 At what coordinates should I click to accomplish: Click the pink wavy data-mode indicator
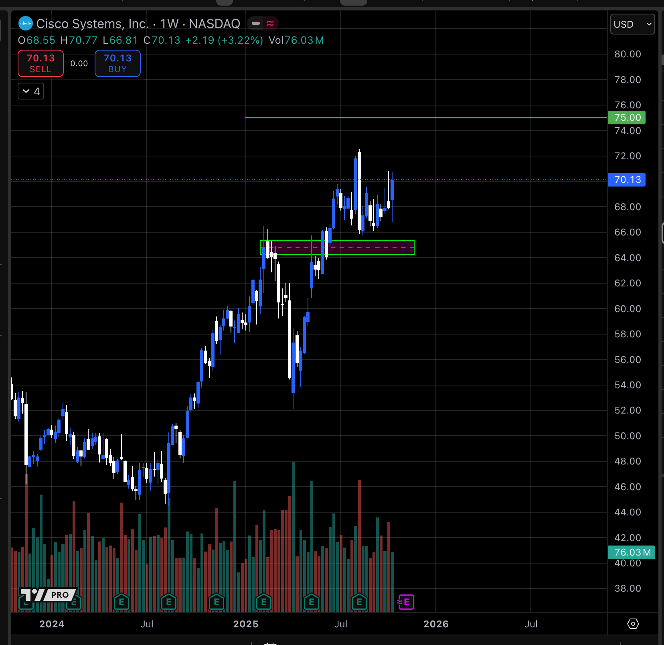point(270,23)
